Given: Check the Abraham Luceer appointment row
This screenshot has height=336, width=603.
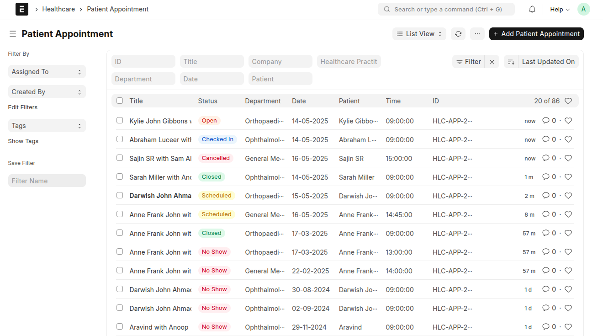Looking at the screenshot, I should pos(120,139).
